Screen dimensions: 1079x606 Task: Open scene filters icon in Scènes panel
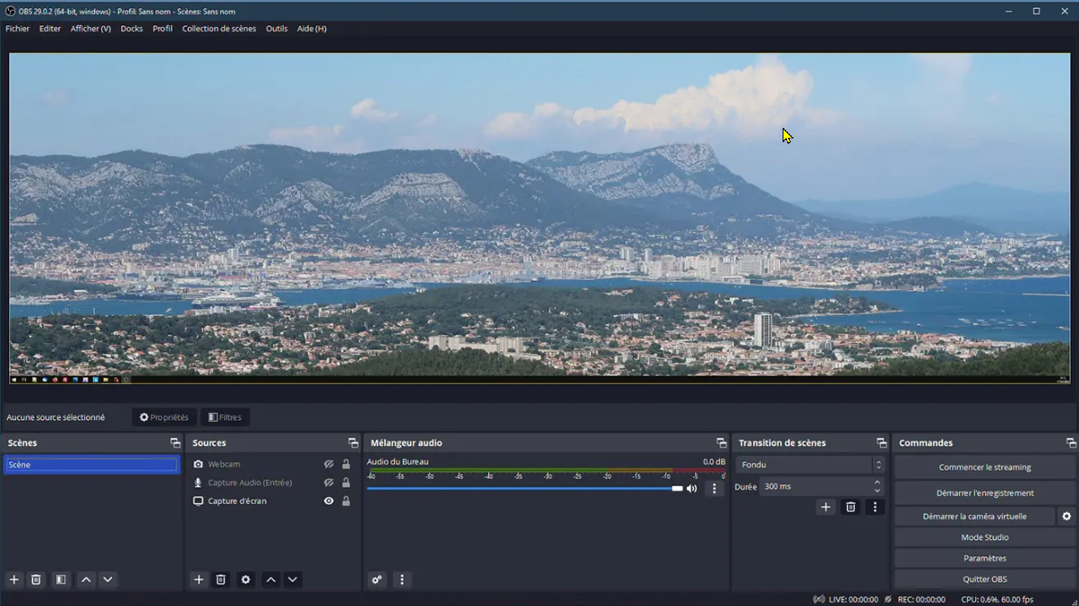pos(61,580)
